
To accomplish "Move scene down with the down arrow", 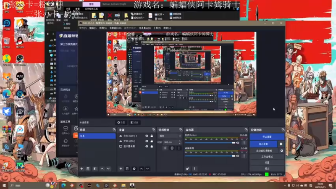I will click(x=108, y=169).
